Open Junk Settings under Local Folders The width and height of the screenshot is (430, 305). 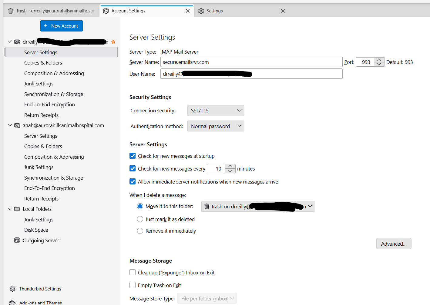(x=39, y=220)
